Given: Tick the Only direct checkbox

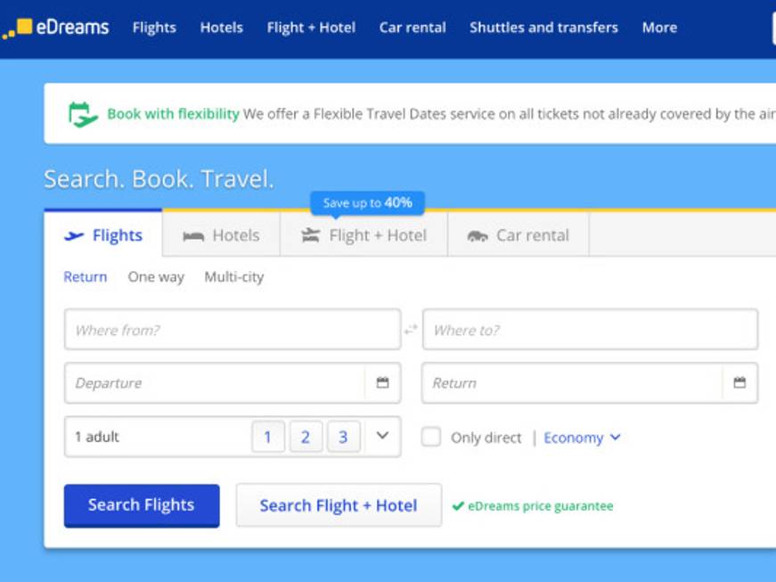Looking at the screenshot, I should tap(431, 437).
